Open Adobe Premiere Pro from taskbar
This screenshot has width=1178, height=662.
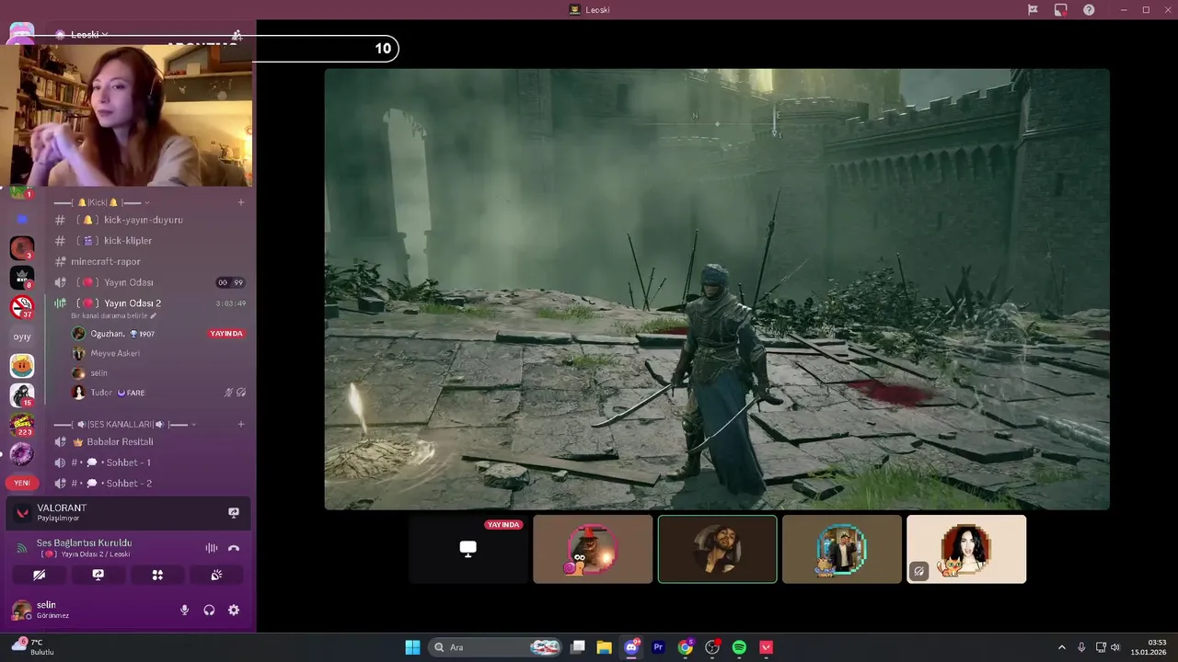(x=658, y=647)
